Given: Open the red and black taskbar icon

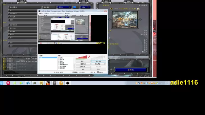Looking at the screenshot, I should coord(48,83).
